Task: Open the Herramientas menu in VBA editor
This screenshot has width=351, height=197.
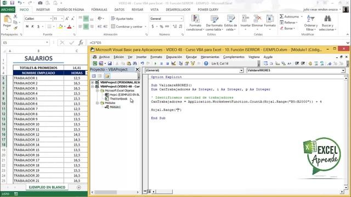Action: click(x=210, y=57)
